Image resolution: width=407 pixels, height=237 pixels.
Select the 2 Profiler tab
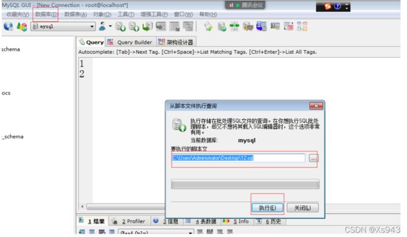(x=129, y=221)
